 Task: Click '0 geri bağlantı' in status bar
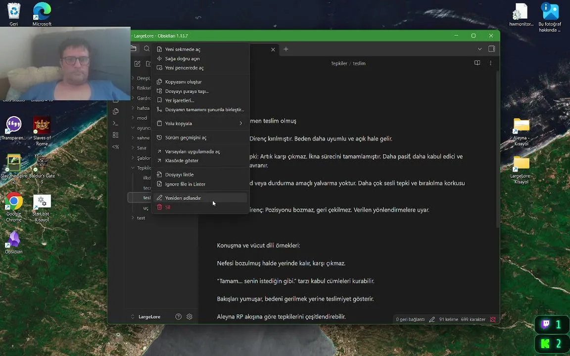[410, 319]
